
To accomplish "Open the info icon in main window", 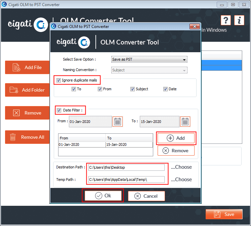I will click(x=239, y=20).
